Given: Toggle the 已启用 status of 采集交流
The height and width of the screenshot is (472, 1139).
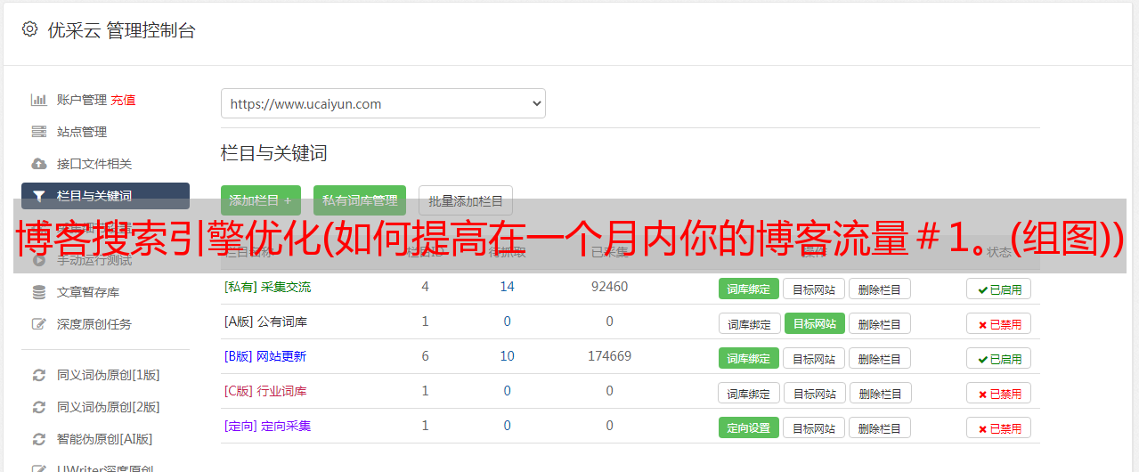Looking at the screenshot, I should coord(999,289).
